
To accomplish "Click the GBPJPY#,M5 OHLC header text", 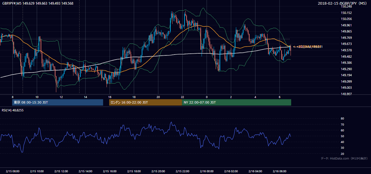I will (38, 3).
